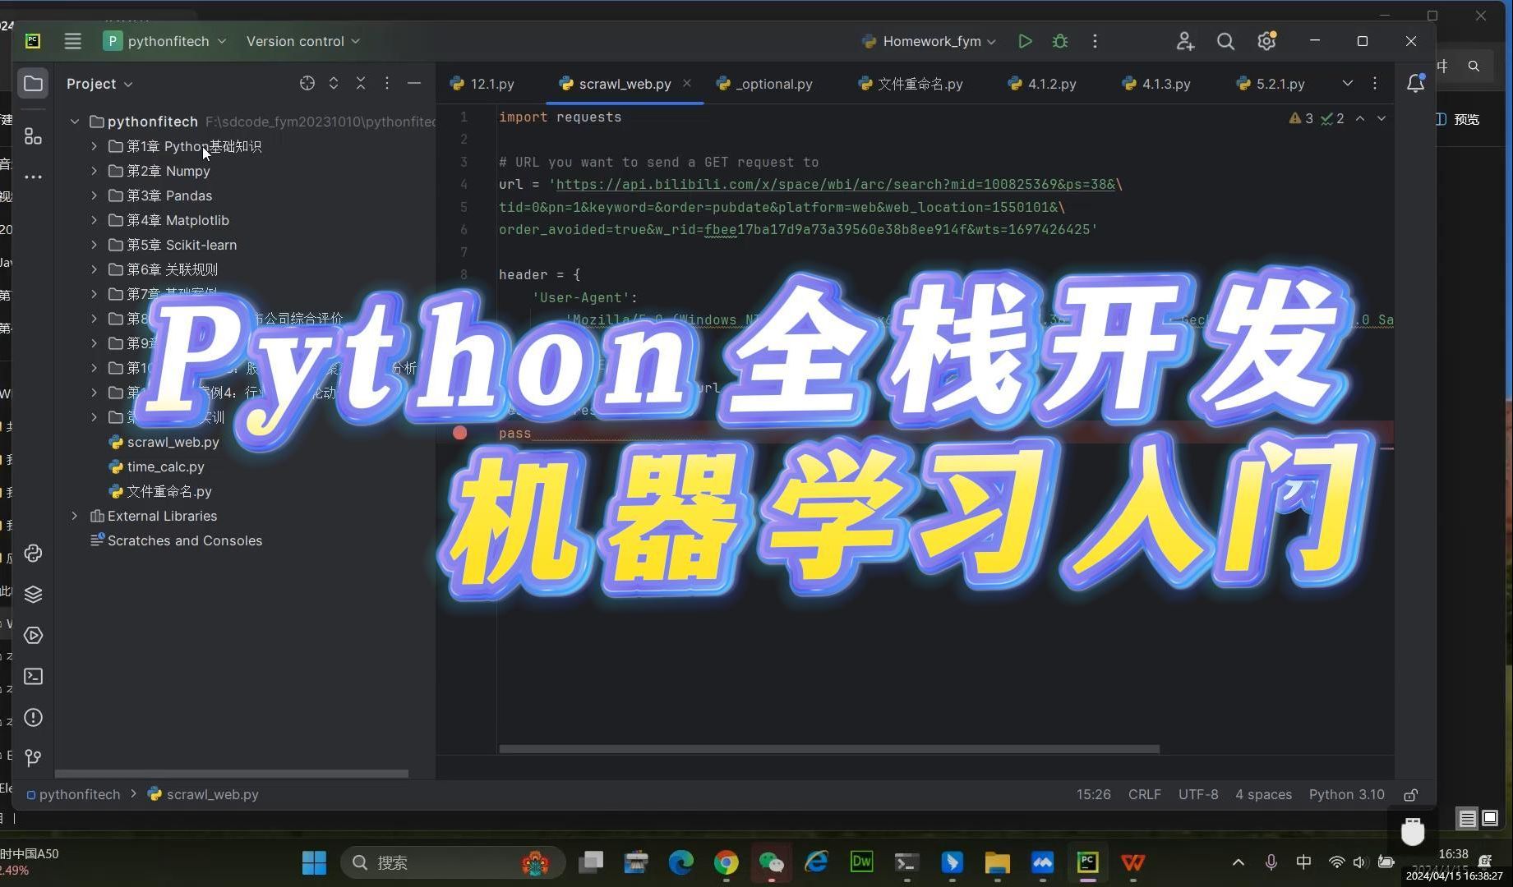Open the Services tool window
Viewport: 1513px width, 887px height.
pyautogui.click(x=33, y=636)
